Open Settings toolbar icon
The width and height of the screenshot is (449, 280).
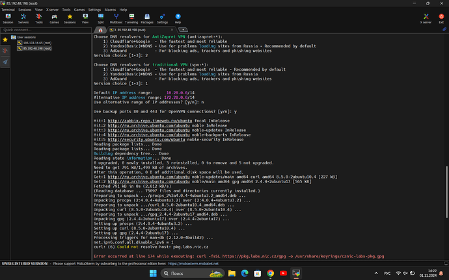click(163, 19)
